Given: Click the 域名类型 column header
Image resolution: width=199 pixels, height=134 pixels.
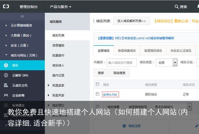Looking at the screenshot, I should coord(151,85).
